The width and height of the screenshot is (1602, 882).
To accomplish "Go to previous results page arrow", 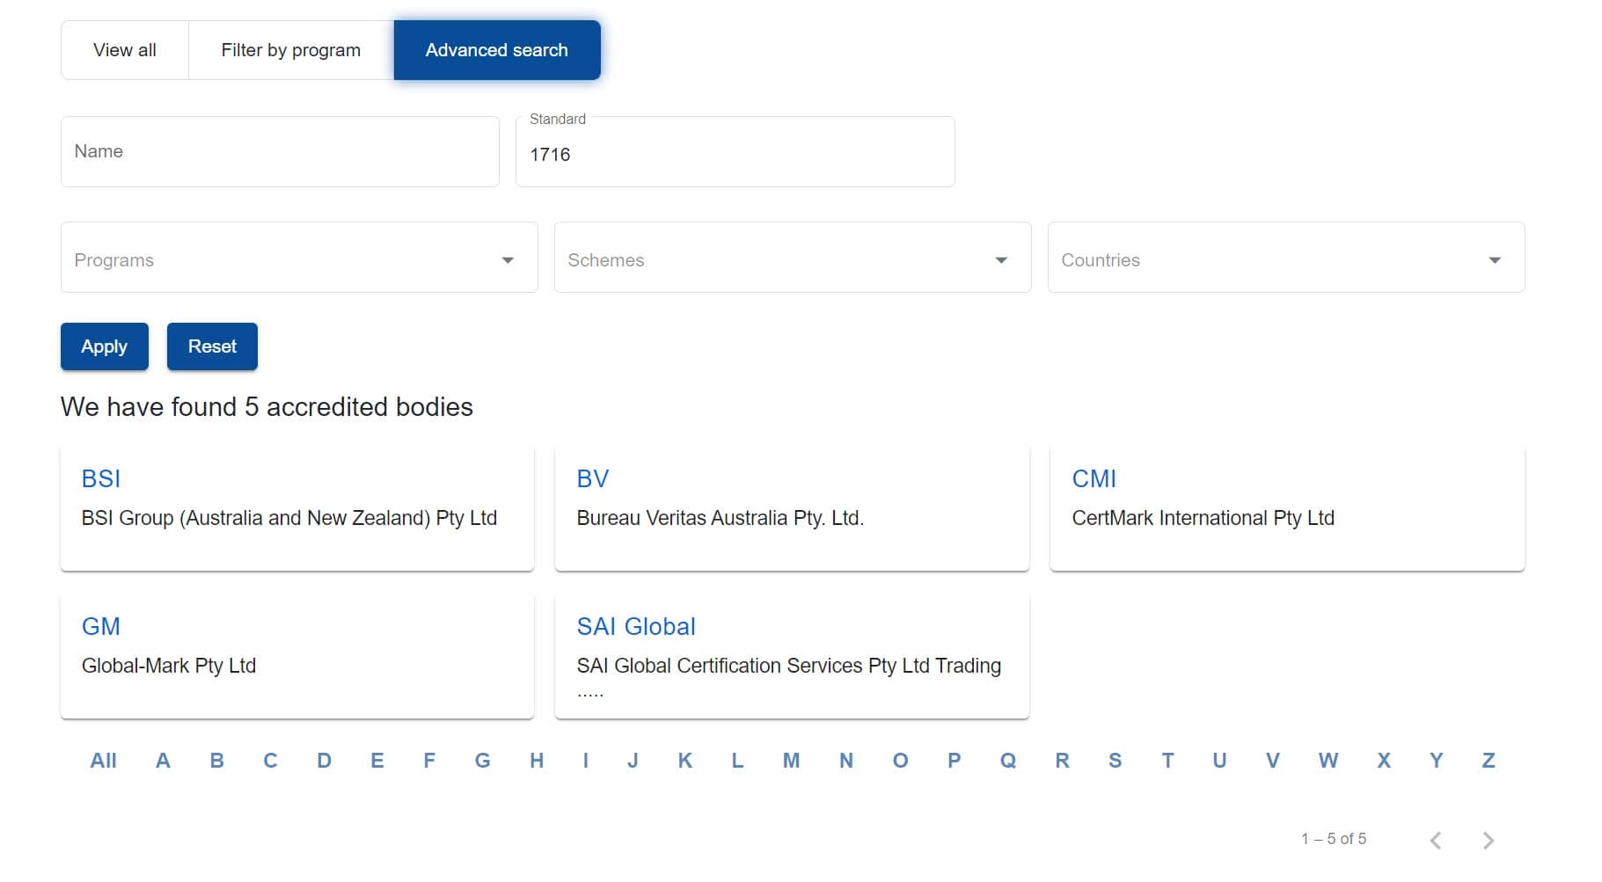I will [1436, 841].
